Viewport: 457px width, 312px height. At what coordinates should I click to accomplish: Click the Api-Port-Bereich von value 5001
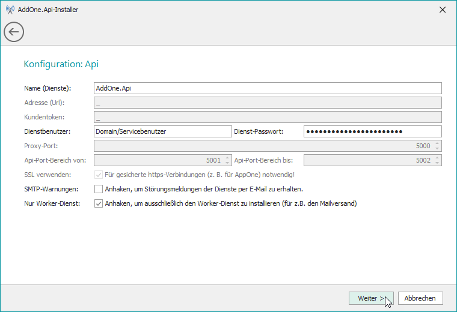tap(213, 160)
